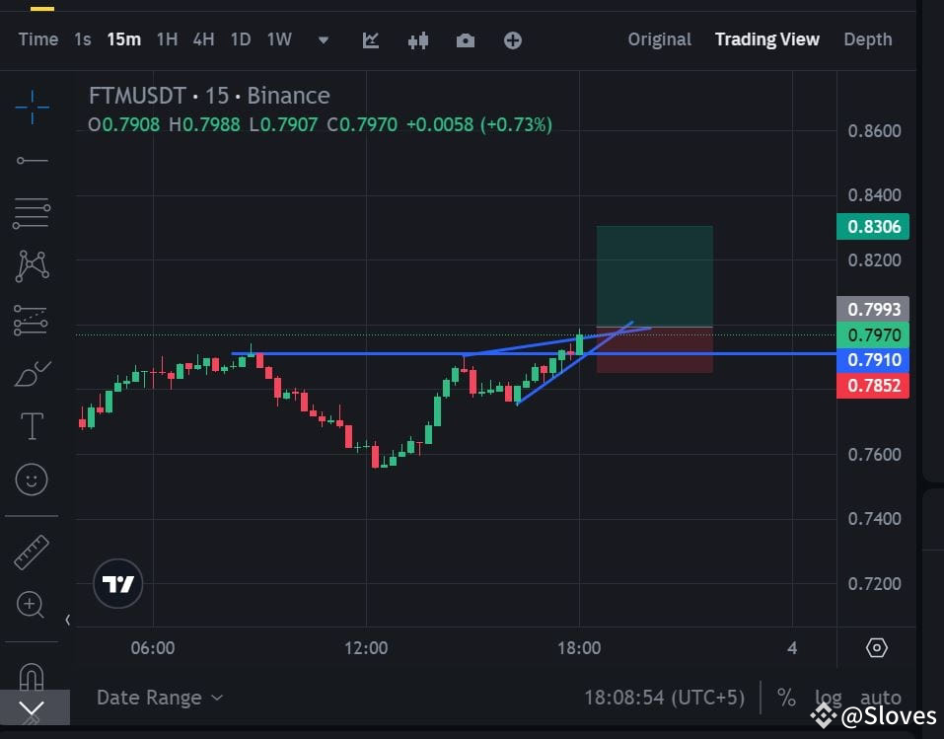Collapse the drawing toolbar with the chevron
944x739 pixels.
click(x=32, y=708)
